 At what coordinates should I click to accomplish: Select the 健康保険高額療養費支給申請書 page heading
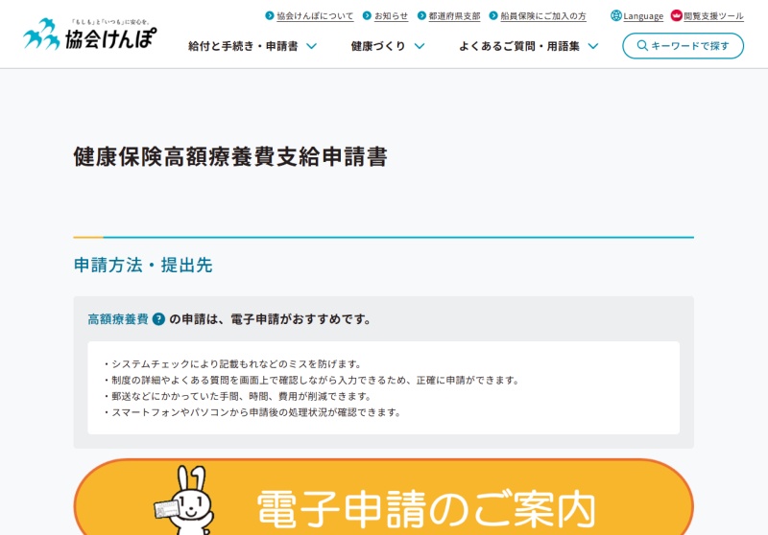click(x=230, y=157)
